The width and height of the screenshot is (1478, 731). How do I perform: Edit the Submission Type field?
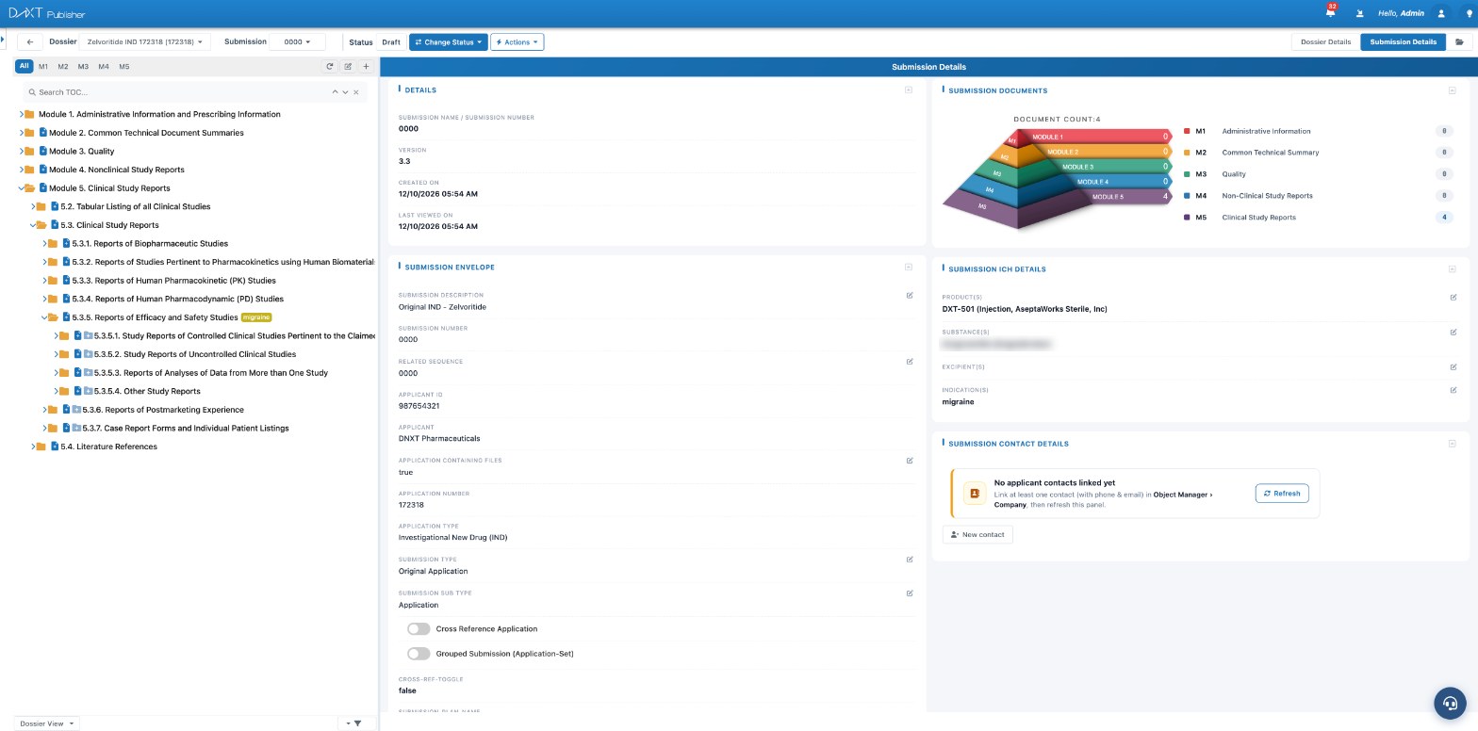(x=910, y=559)
